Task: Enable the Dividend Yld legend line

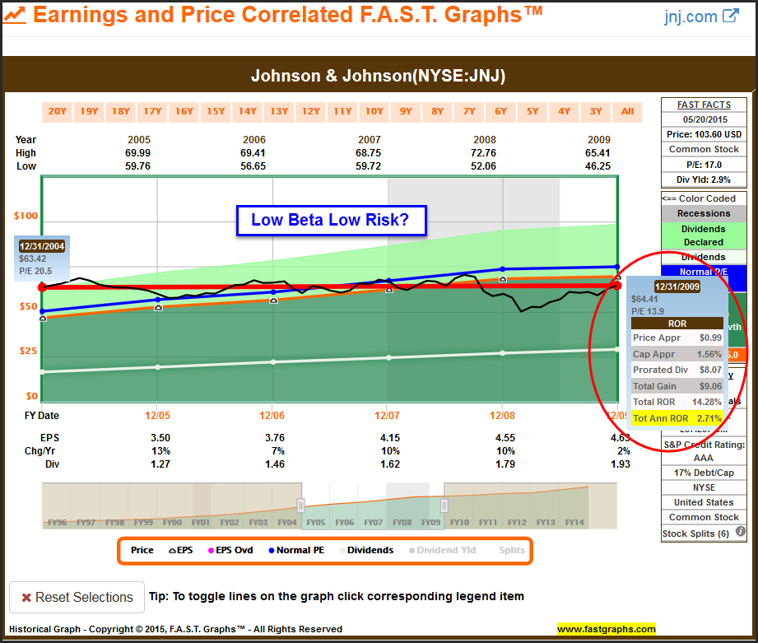Action: tap(444, 550)
